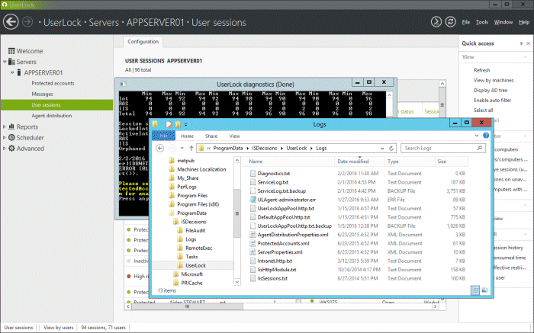The image size is (534, 333).
Task: Open the UserLock Window menu
Action: pyautogui.click(x=503, y=22)
